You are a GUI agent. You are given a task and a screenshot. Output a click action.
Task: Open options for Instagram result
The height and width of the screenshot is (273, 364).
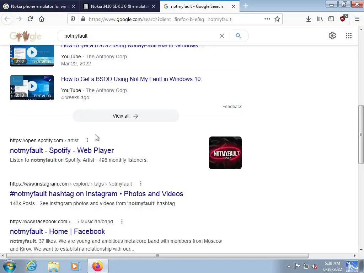pyautogui.click(x=141, y=184)
